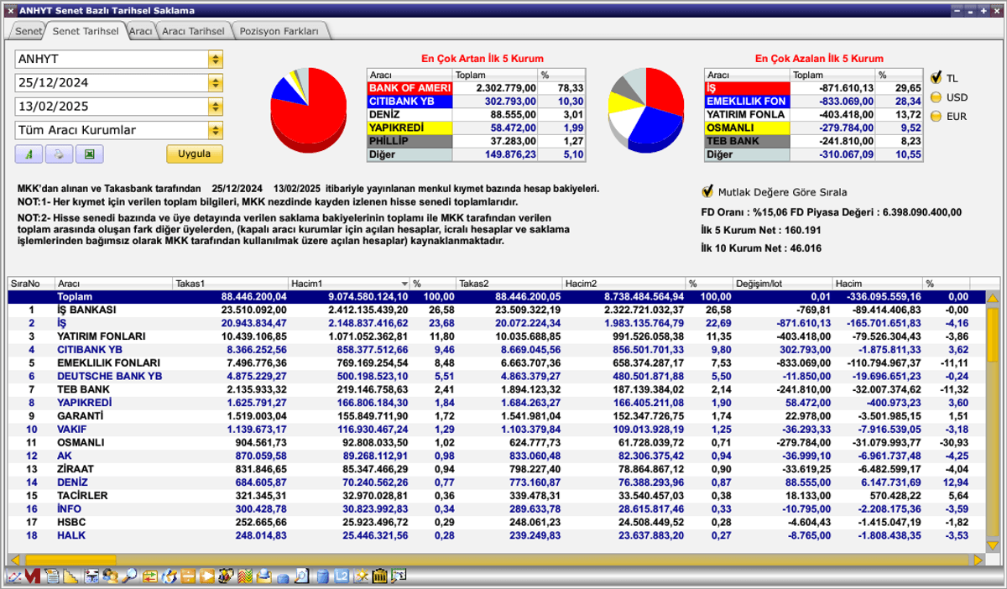
Task: Click the short blue cylinder icon
Action: click(283, 578)
